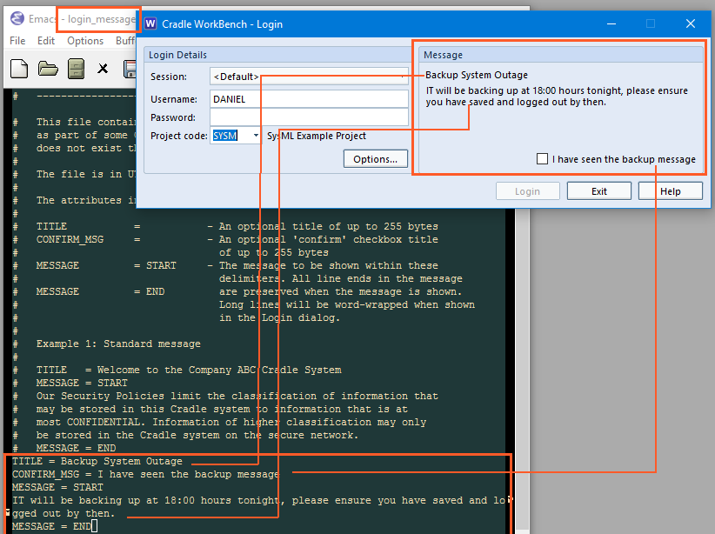The image size is (715, 534).
Task: Open the Edit menu in Emacs
Action: pyautogui.click(x=45, y=41)
